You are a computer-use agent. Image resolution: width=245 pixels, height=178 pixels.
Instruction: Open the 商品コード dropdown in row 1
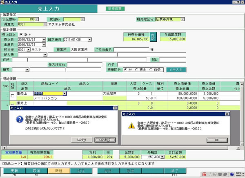65,93
